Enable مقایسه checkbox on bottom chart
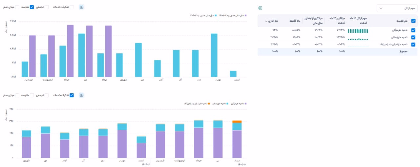This screenshot has width=420, height=167. coord(32,95)
